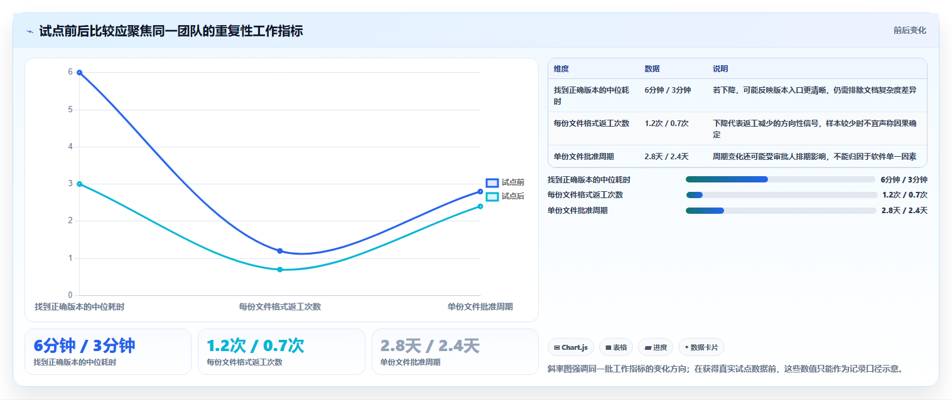
Task: Toggle the 试点前 legend entry
Action: pyautogui.click(x=506, y=182)
